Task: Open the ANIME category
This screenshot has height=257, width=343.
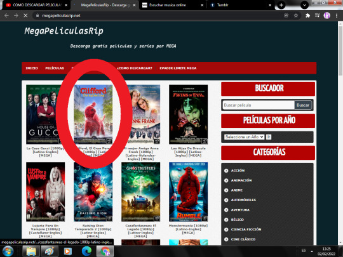Action: (237, 190)
